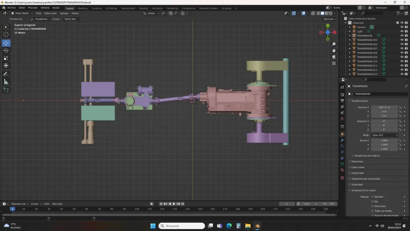Jump to timeline start button
Viewport: 410px width, 231px height.
pyautogui.click(x=161, y=204)
